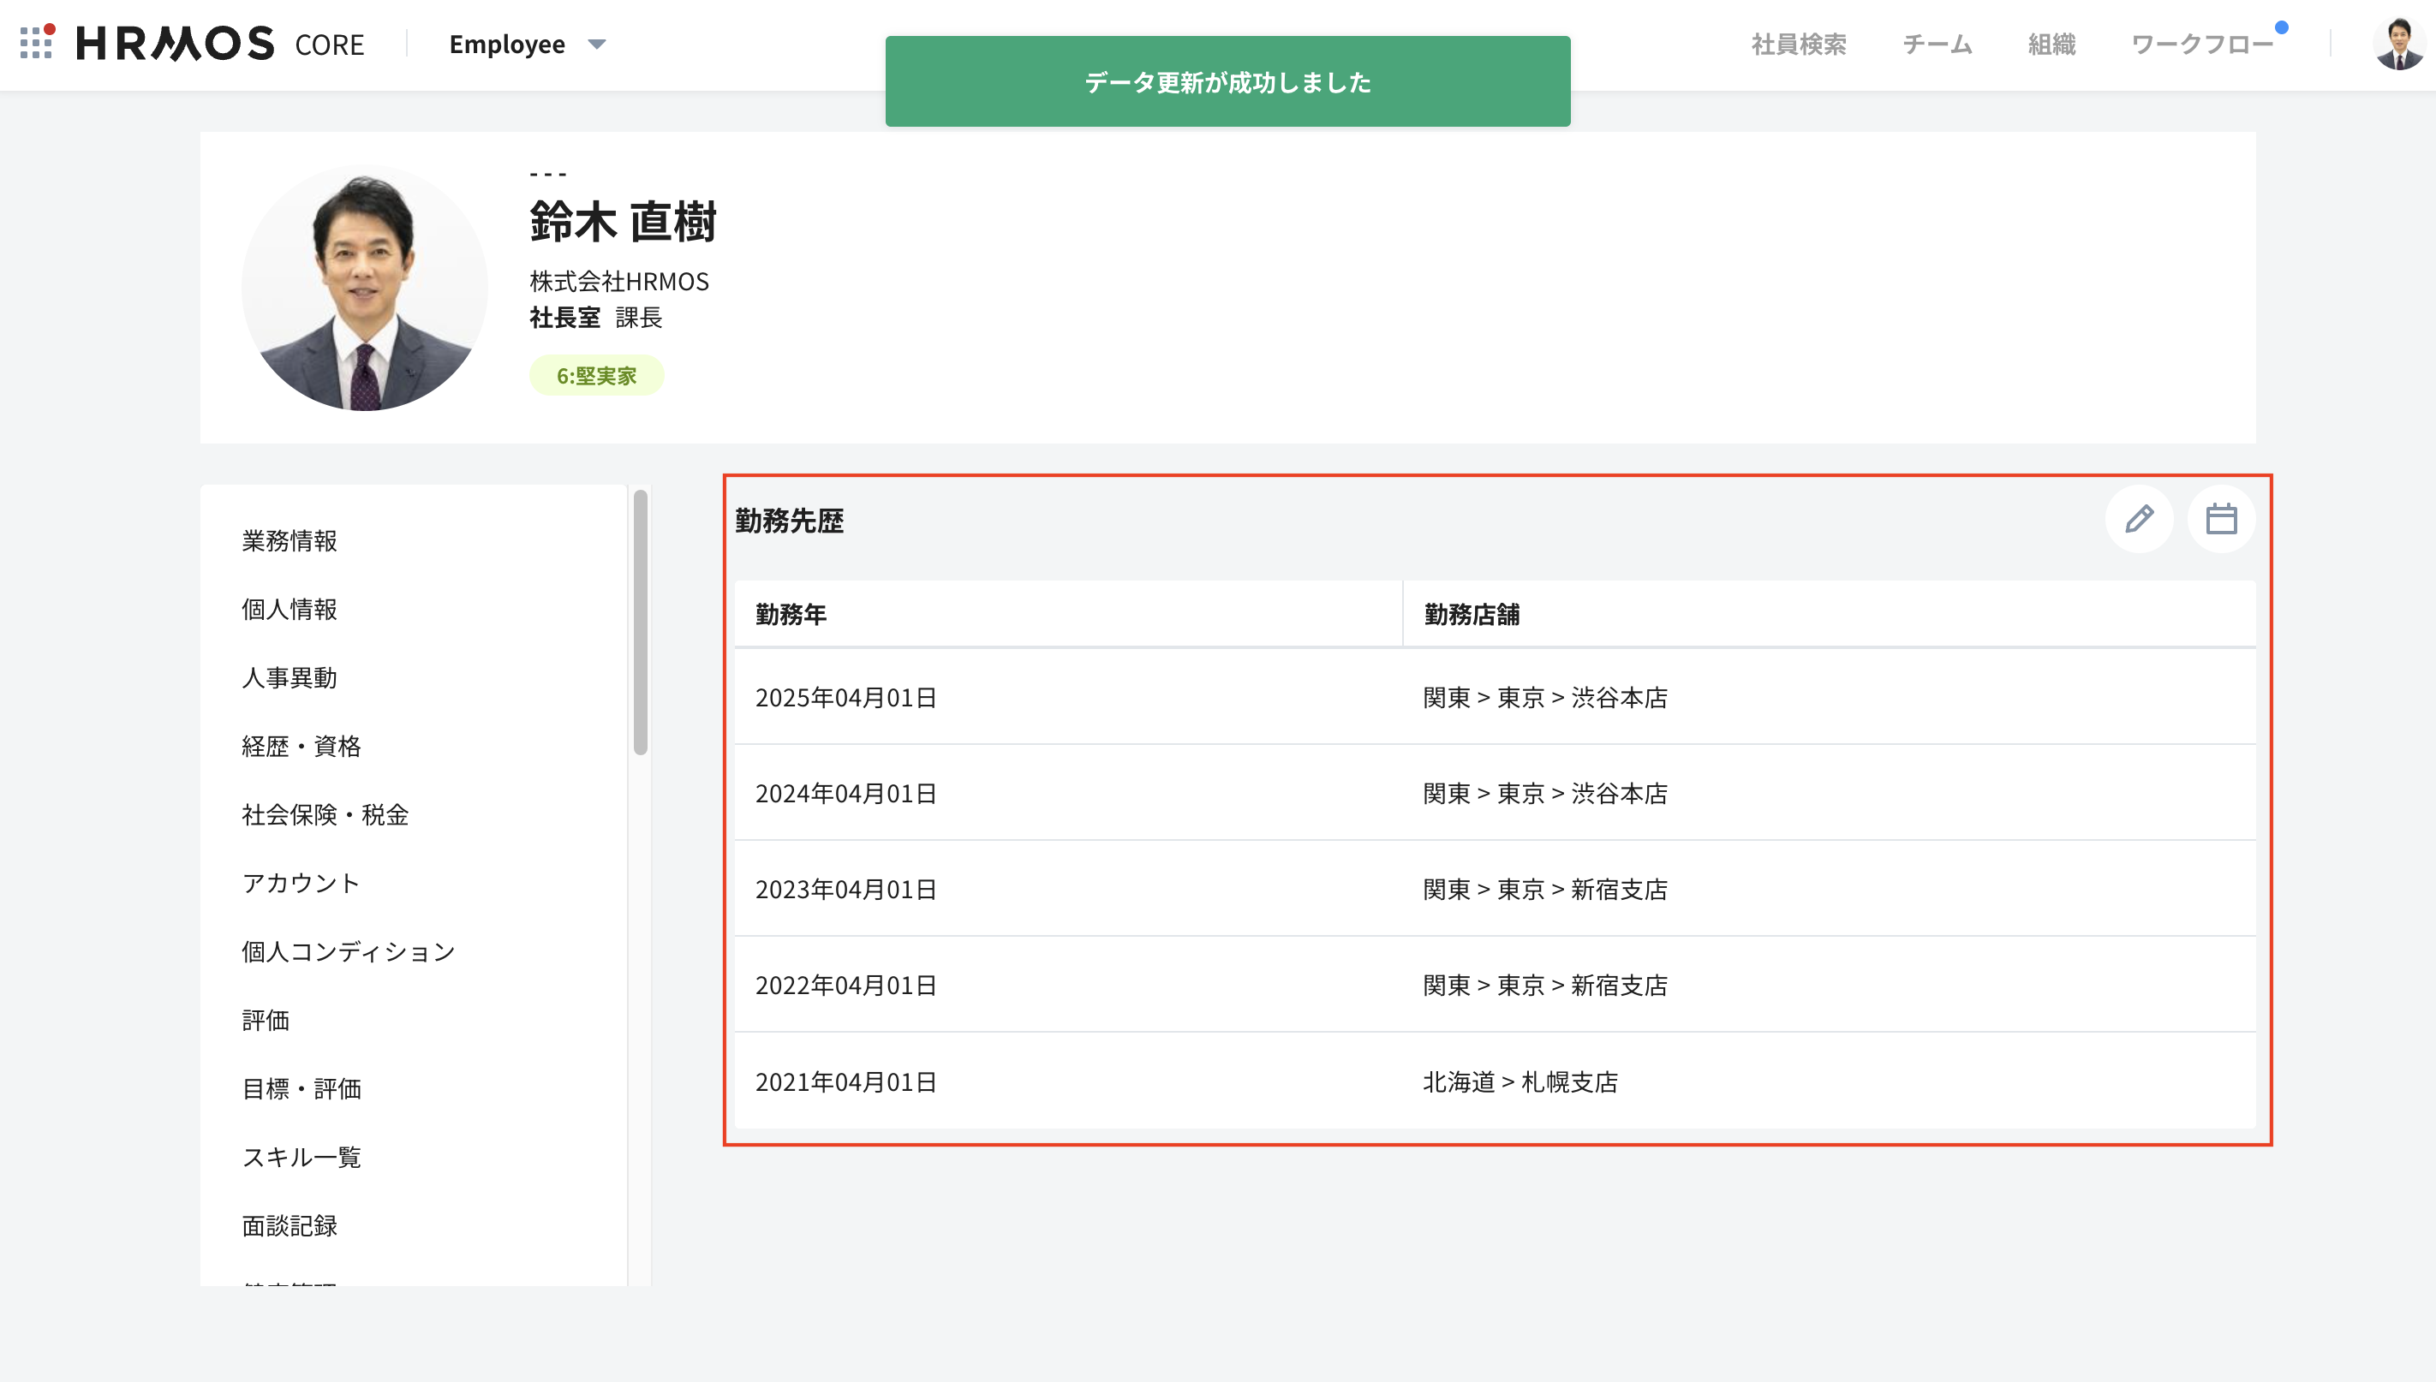Open 人事異動 section in sidebar
The height and width of the screenshot is (1382, 2436).
290,677
